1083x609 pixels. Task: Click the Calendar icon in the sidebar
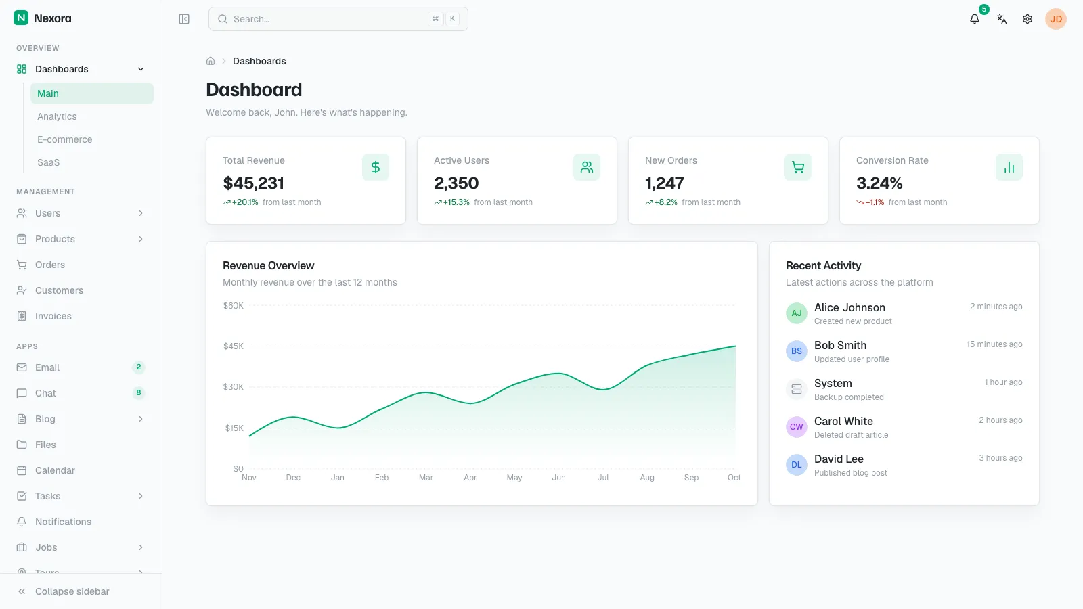tap(22, 470)
